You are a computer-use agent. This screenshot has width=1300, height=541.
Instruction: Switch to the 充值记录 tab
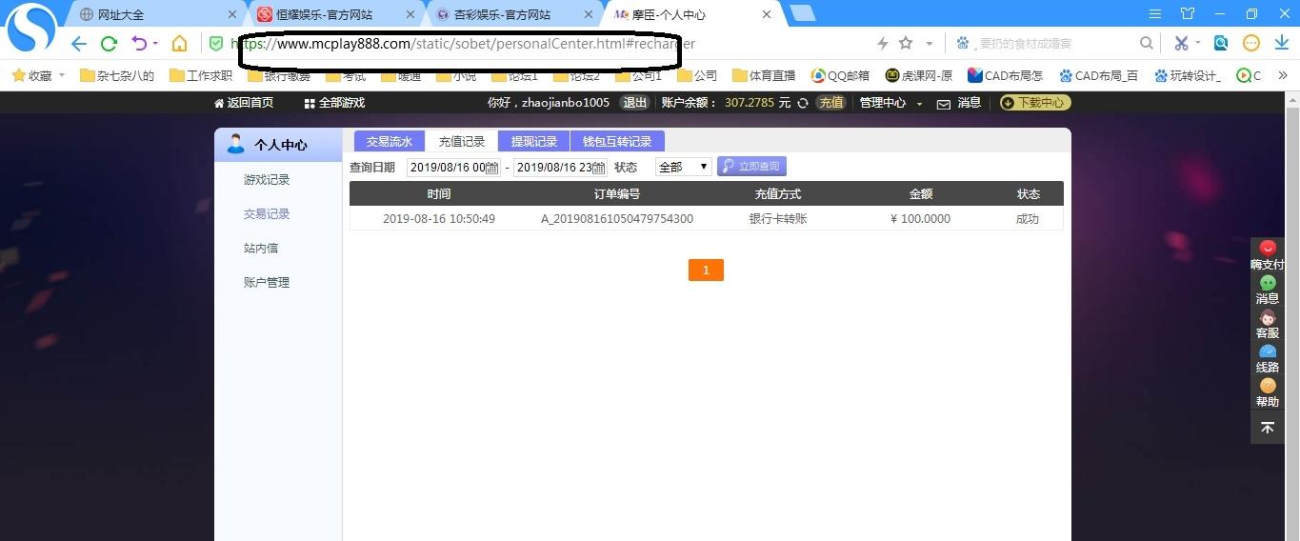pos(462,141)
